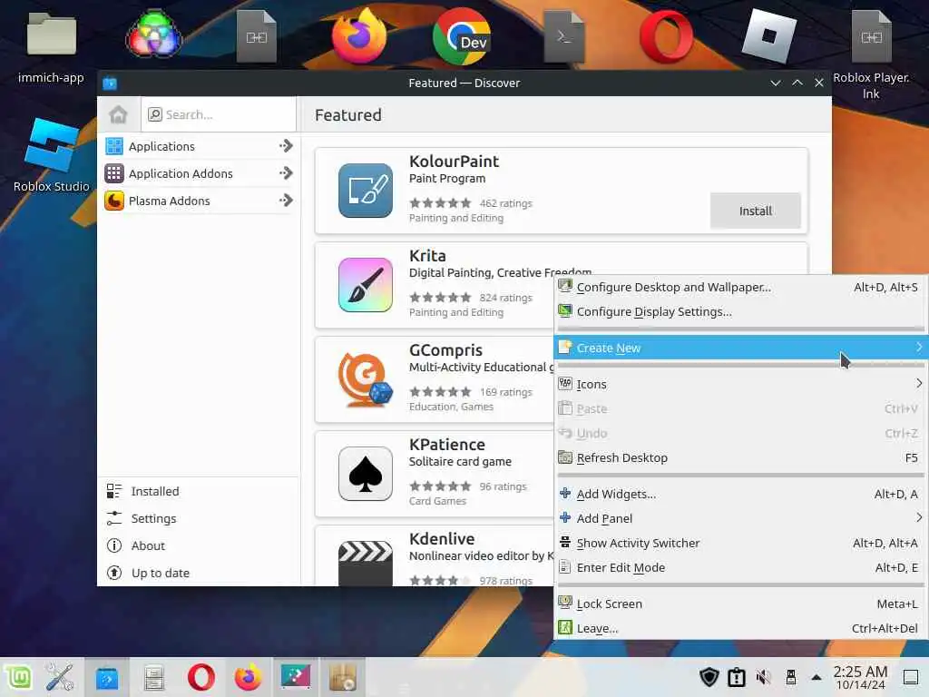
Task: Click the Up to date status
Action: [x=200, y=573]
